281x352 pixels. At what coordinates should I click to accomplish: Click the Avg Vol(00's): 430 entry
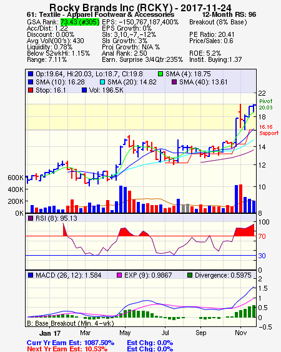[x=56, y=41]
